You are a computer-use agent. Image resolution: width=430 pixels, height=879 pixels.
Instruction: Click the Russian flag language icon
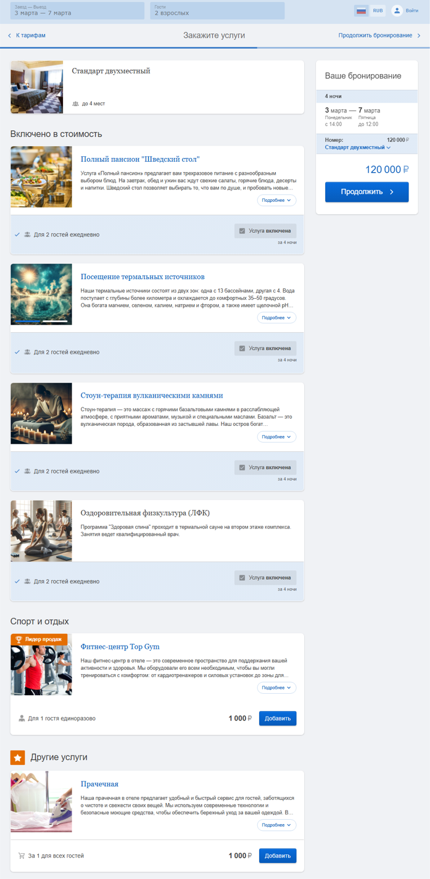(362, 10)
